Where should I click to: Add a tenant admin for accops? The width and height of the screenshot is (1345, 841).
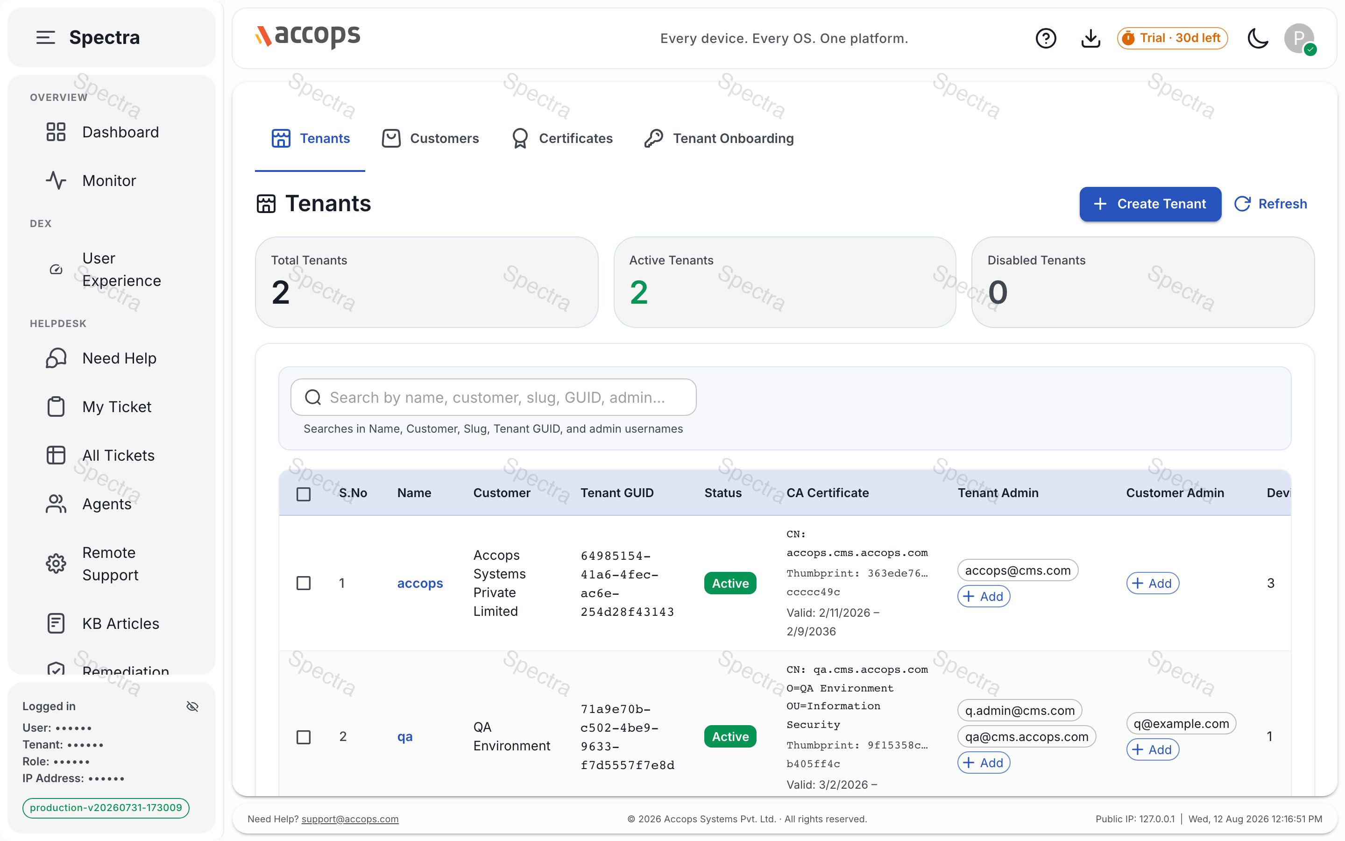(983, 596)
